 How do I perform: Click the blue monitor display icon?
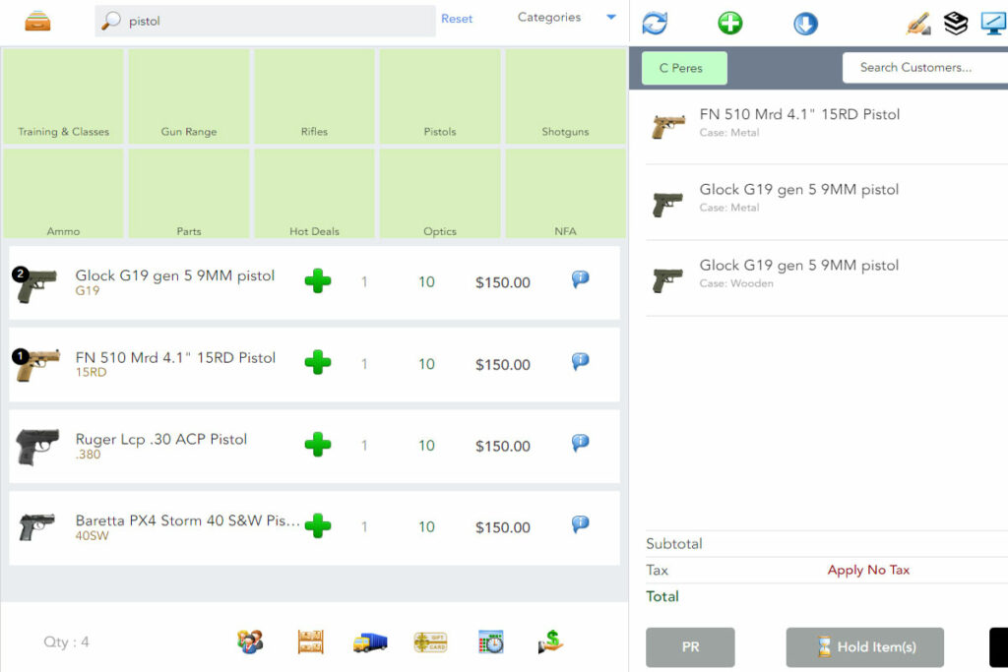tap(994, 24)
